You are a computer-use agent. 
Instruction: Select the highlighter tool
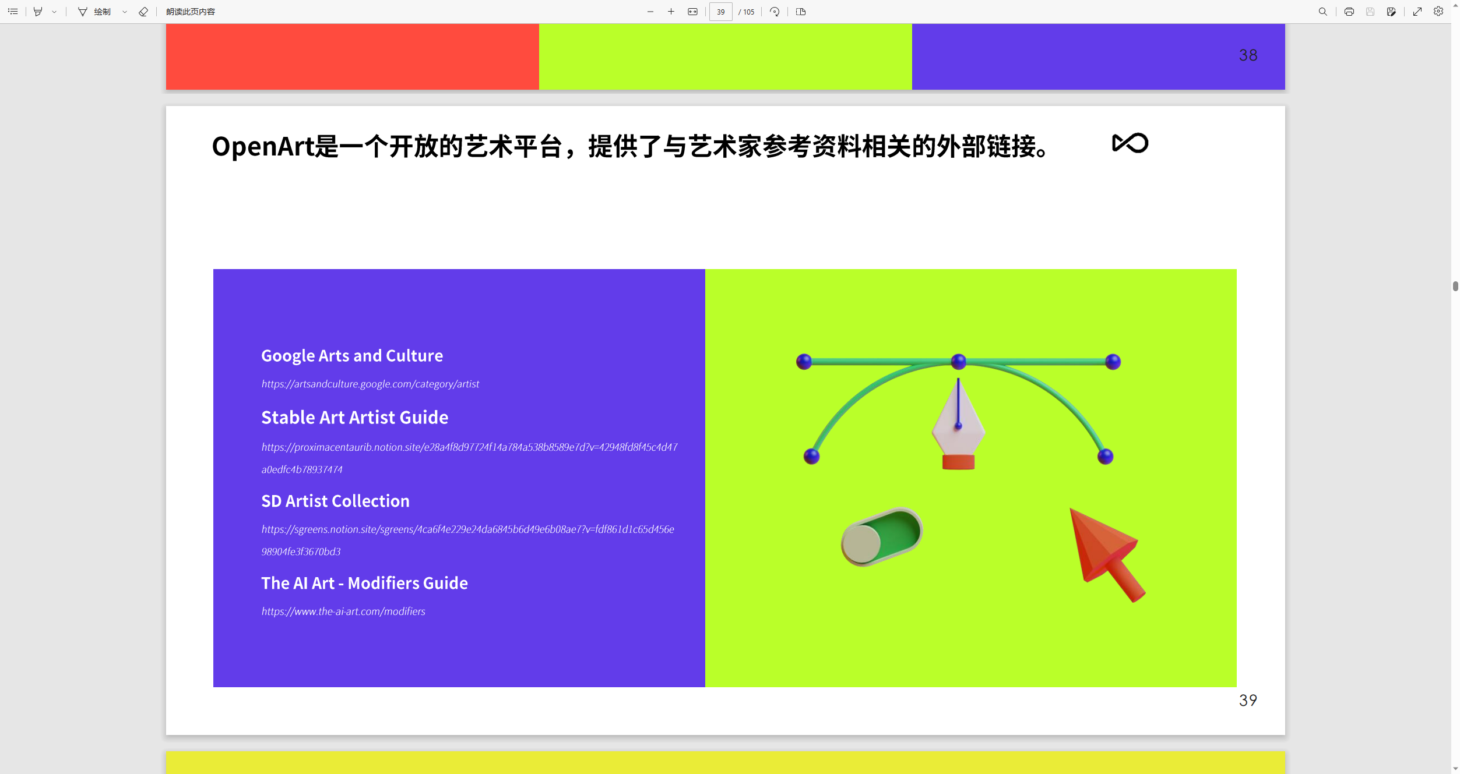coord(38,12)
